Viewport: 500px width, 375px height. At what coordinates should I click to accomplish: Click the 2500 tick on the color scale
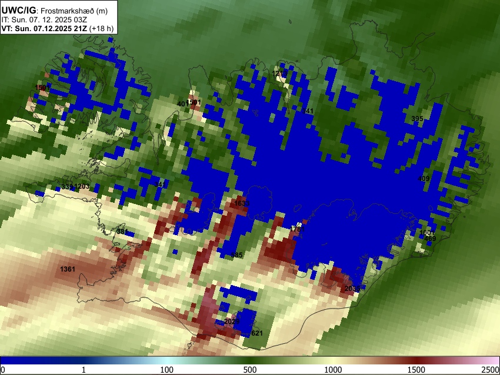[491, 370]
